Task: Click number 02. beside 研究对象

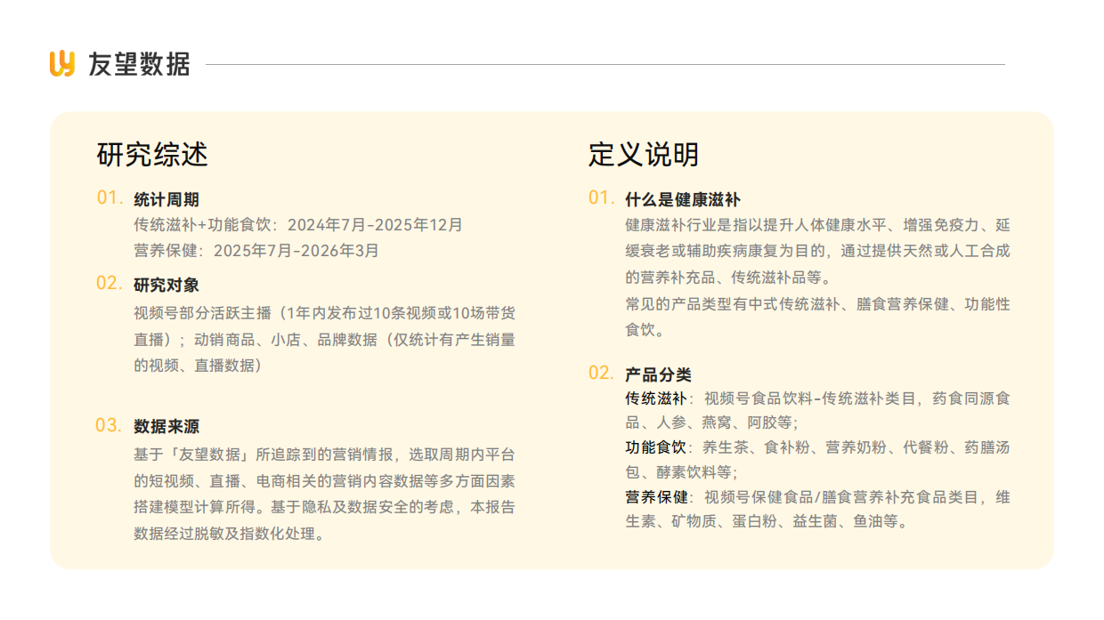Action: (x=110, y=284)
